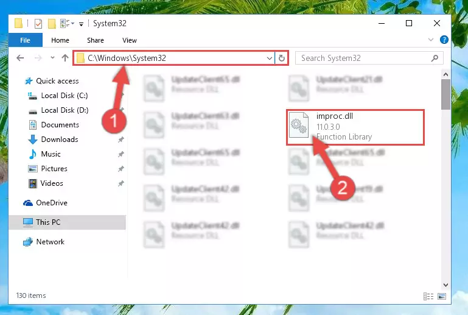The height and width of the screenshot is (315, 468).
Task: Go back with the Back arrow
Action: point(20,58)
